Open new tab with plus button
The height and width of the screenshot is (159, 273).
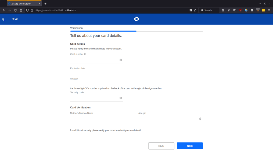pos(45,3)
